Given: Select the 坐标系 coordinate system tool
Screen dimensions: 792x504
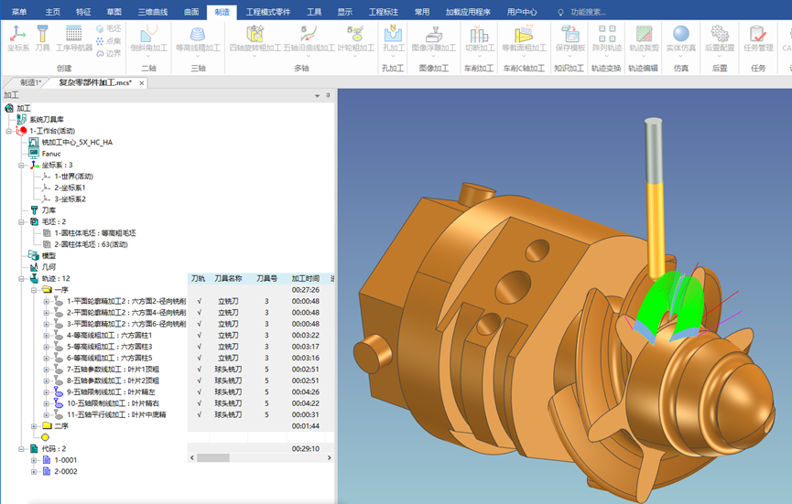Looking at the screenshot, I should pos(18,38).
